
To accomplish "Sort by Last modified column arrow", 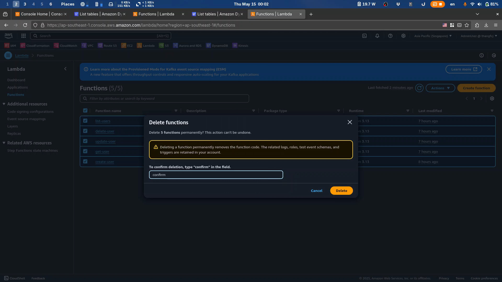I will point(492,111).
